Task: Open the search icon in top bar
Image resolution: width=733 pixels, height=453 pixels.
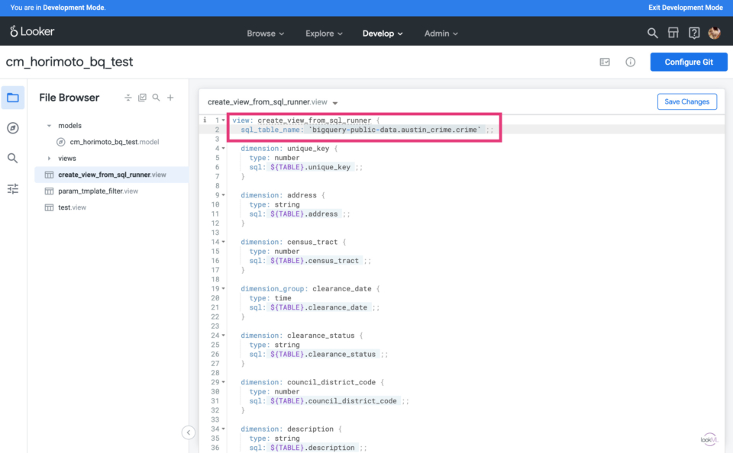Action: 652,33
